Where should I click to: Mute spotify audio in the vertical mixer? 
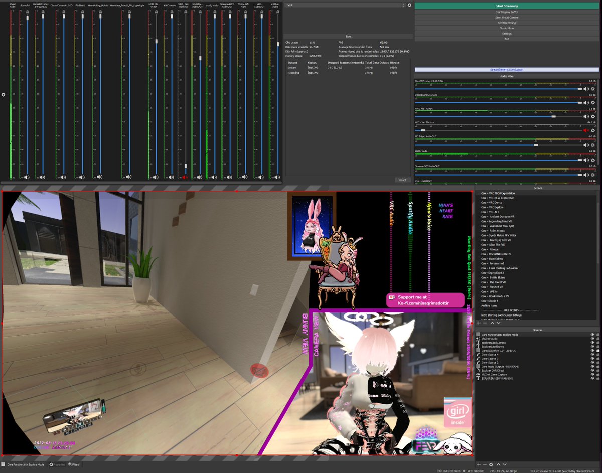point(215,177)
